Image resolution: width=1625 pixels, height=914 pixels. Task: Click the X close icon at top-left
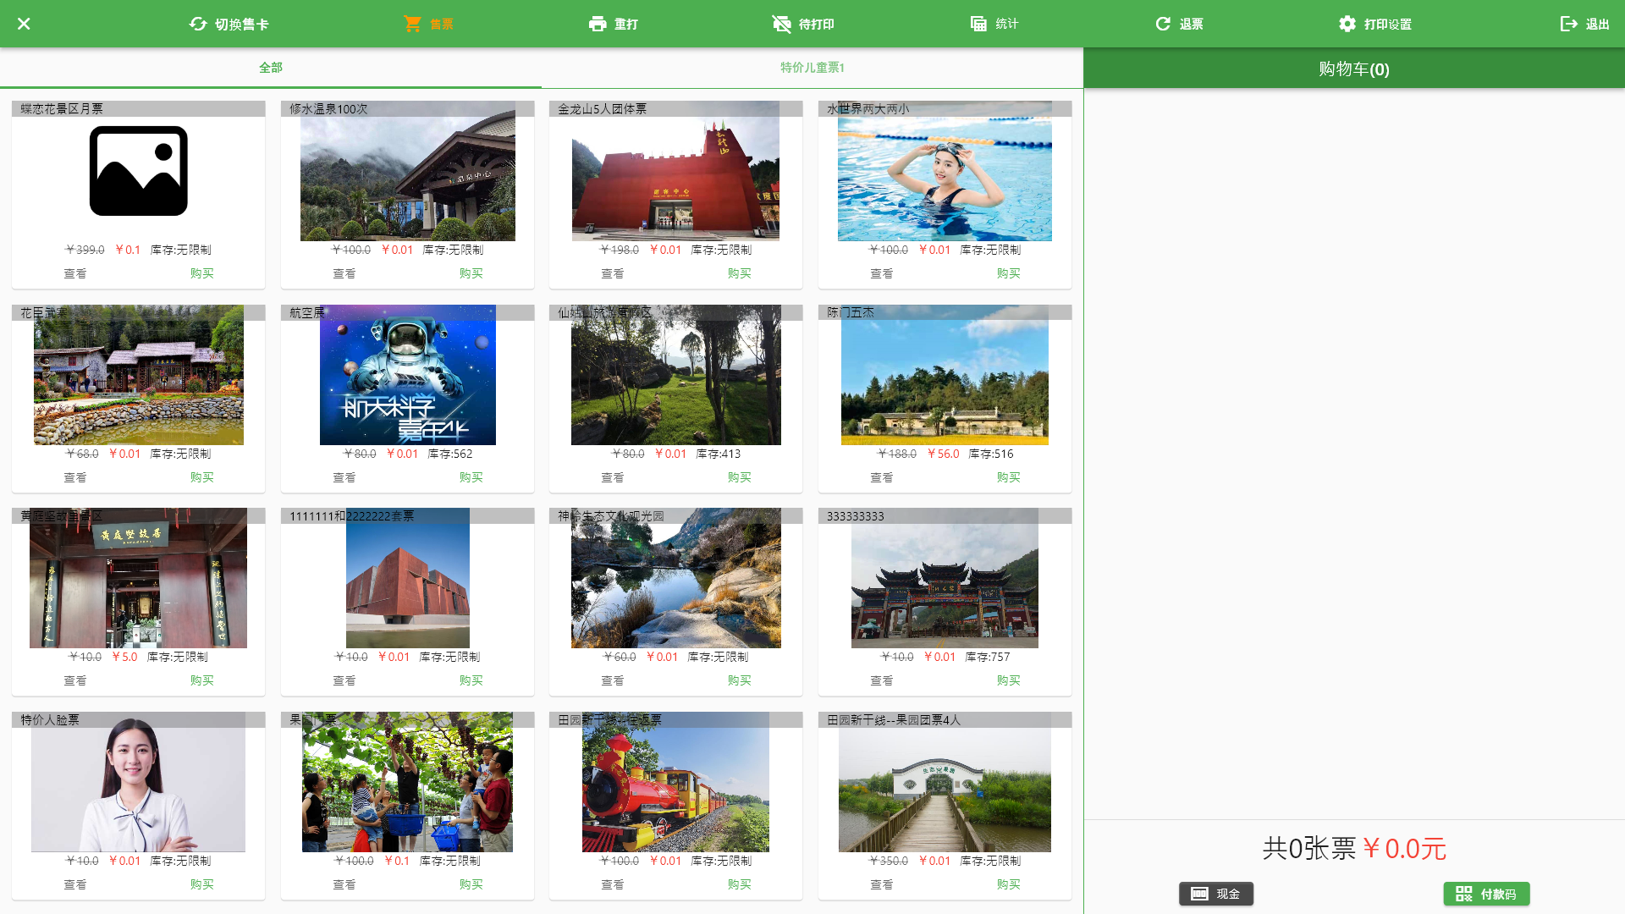click(24, 24)
